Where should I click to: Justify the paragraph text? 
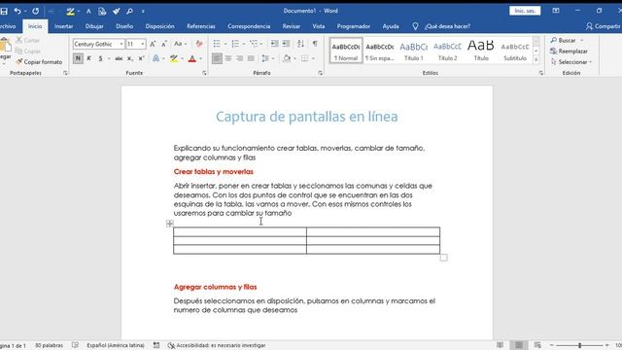tap(251, 58)
